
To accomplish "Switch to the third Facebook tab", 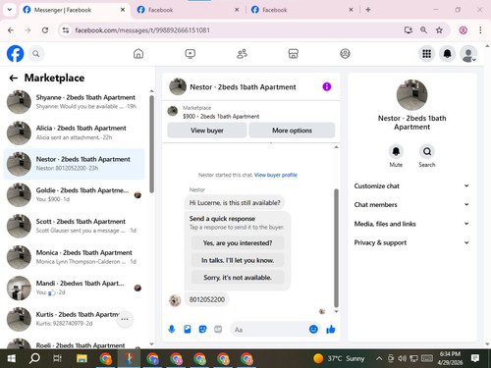I will click(x=302, y=10).
